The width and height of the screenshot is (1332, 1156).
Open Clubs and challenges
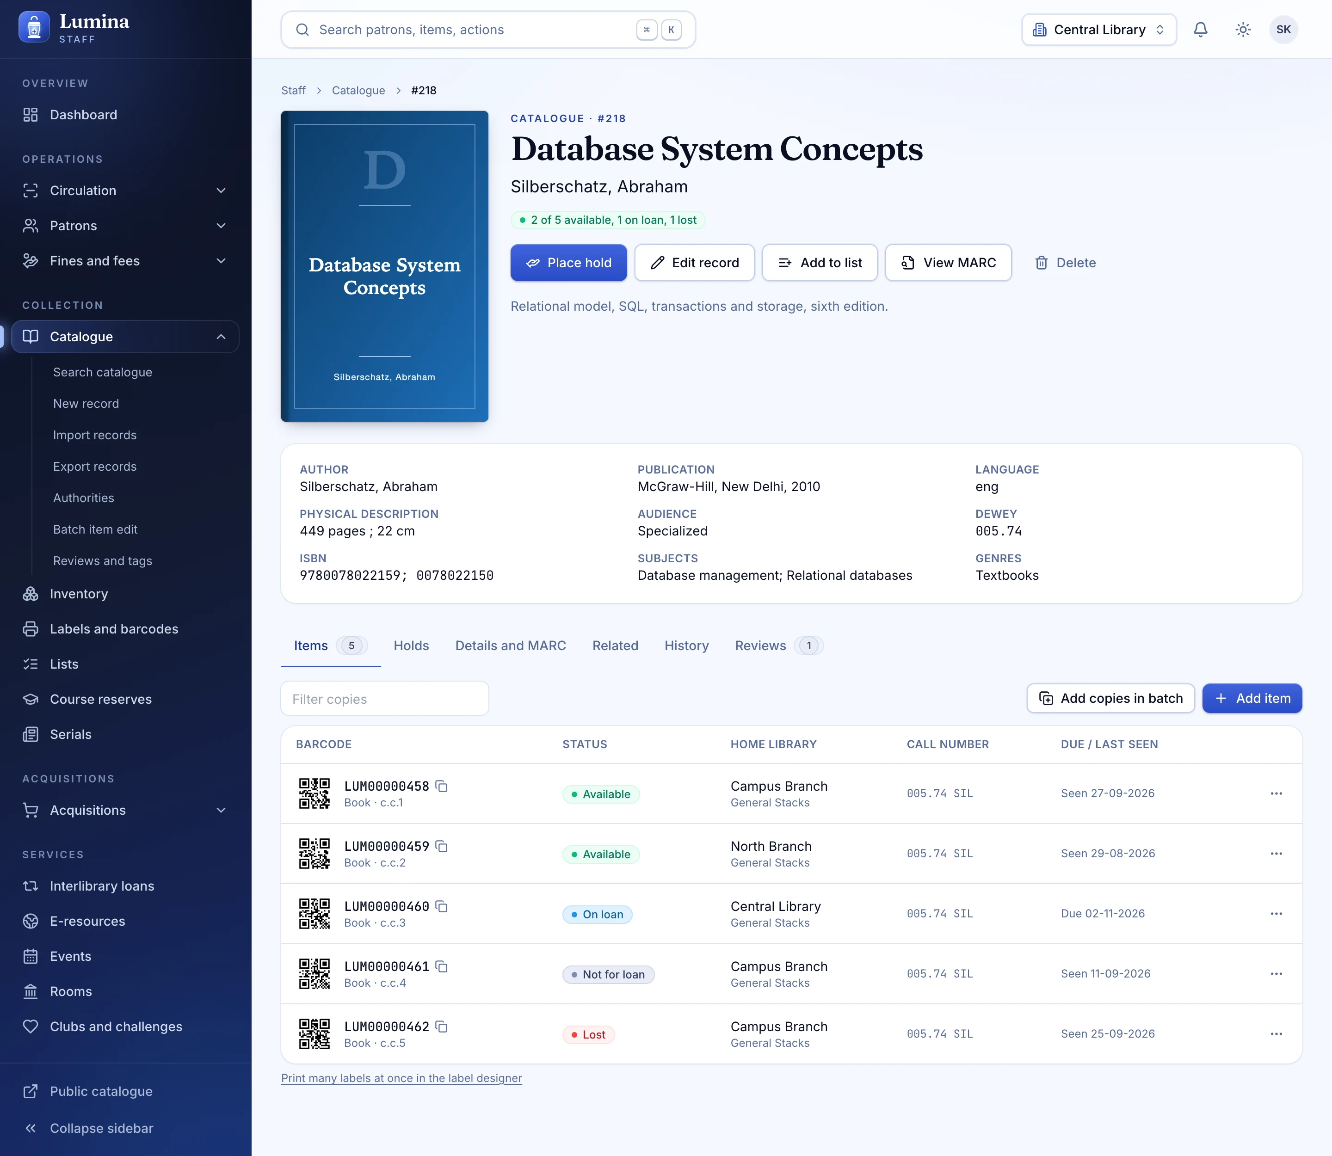point(125,1027)
